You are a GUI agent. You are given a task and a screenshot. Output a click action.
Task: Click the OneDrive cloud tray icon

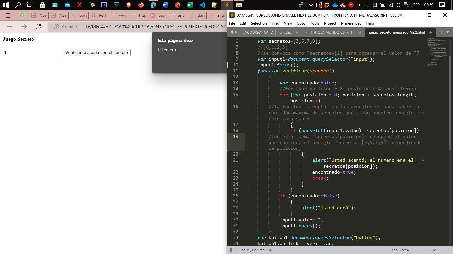[335, 5]
